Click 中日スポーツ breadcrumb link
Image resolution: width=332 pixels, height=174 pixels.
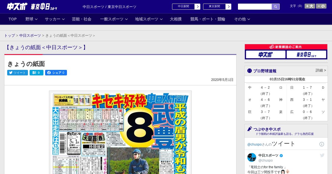click(30, 36)
